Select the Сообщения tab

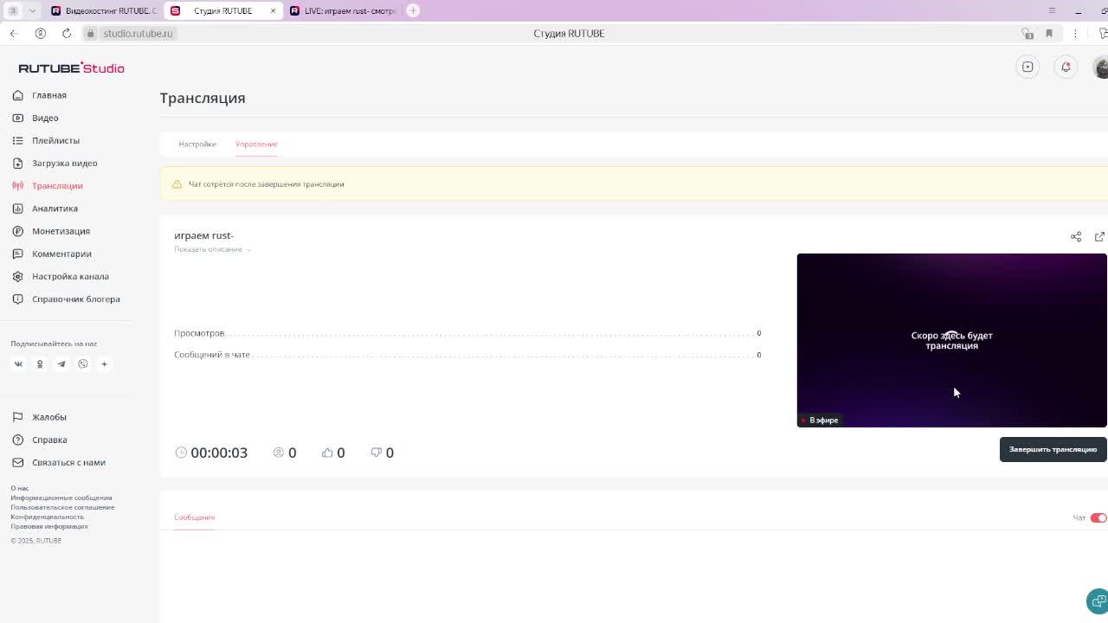point(194,517)
